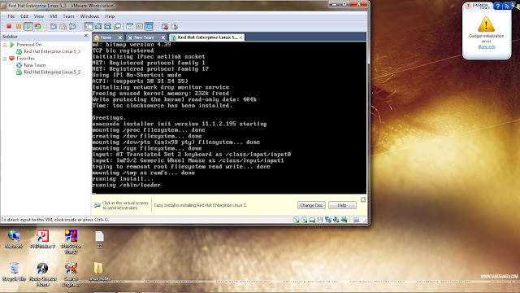Viewport: 520px width, 293px height.
Task: Open the desktop file named 22
Action: point(99,239)
